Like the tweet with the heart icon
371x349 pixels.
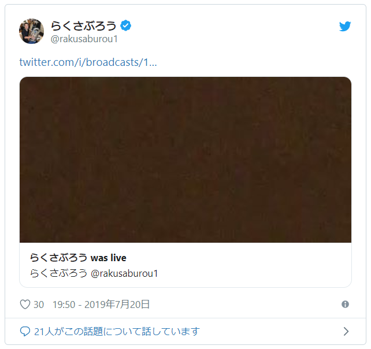click(25, 305)
